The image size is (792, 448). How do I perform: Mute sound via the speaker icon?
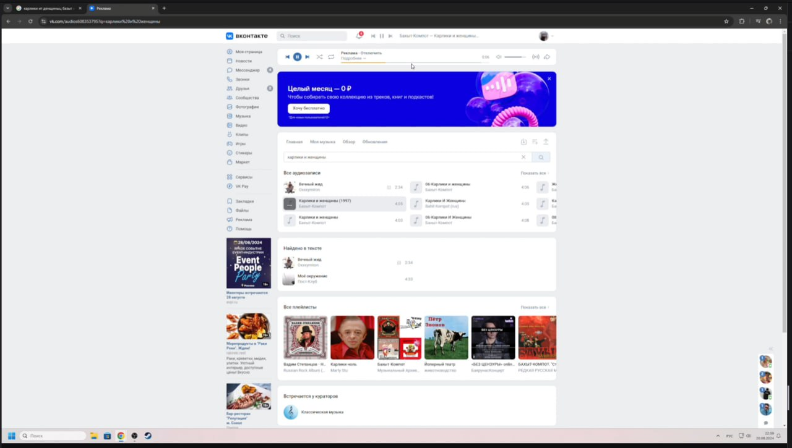point(499,57)
